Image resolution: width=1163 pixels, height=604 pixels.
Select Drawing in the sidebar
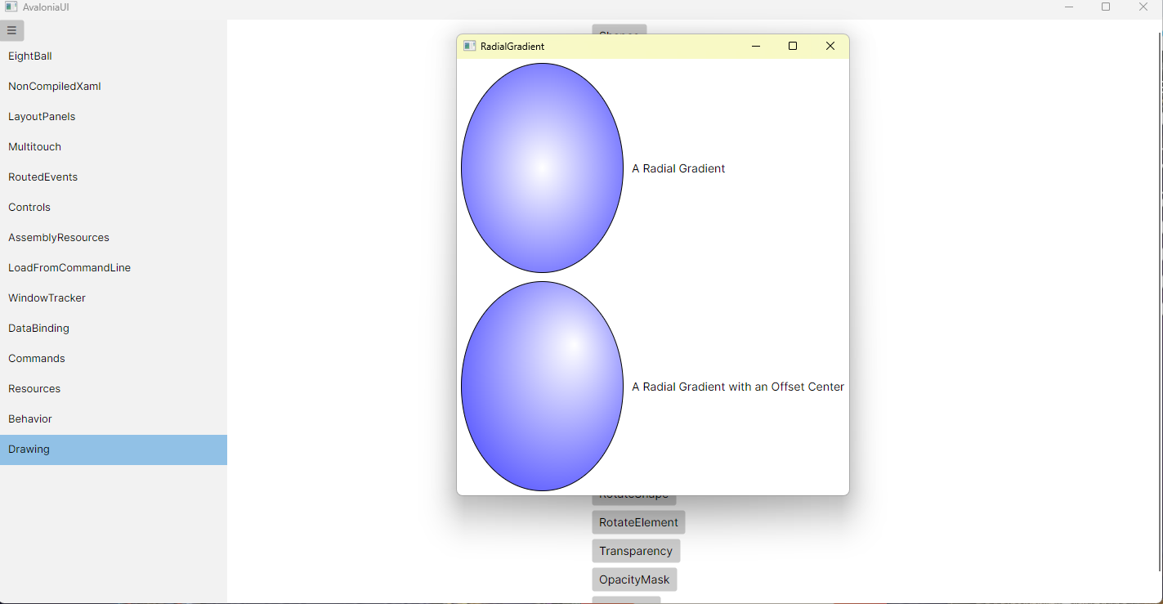pos(29,449)
